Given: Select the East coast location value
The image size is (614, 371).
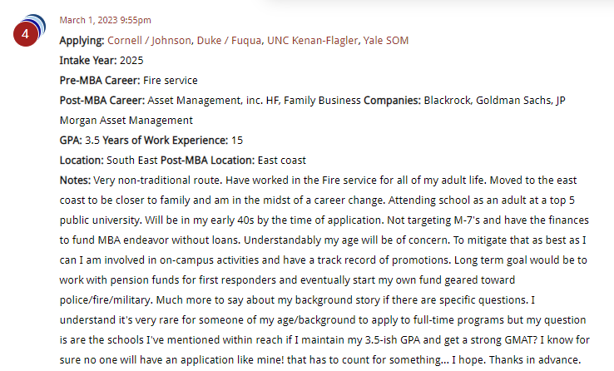Looking at the screenshot, I should (x=282, y=160).
